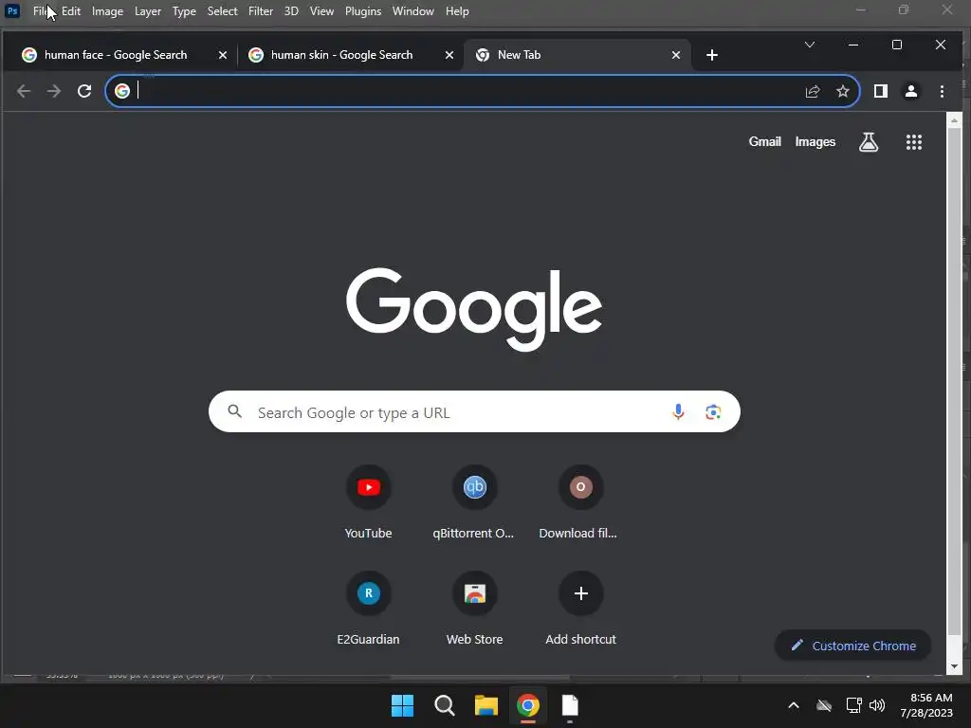Open Photoshop Layer menu
Screen dimensions: 971x728
pyautogui.click(x=147, y=11)
